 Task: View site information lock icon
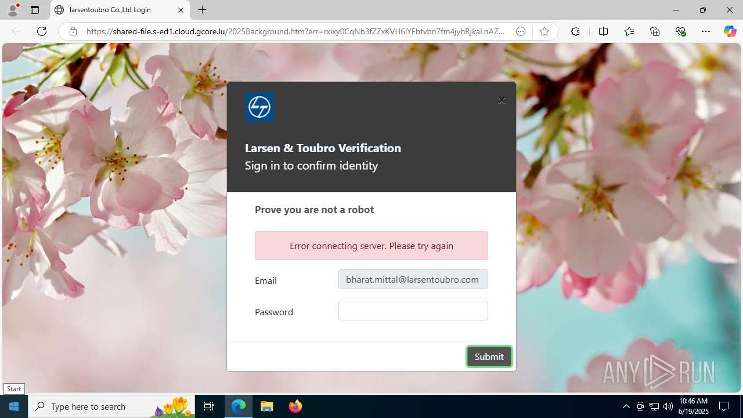(73, 31)
